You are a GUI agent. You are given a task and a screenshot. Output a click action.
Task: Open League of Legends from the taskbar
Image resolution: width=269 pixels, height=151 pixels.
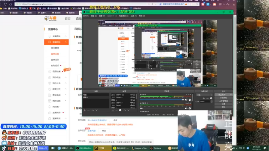click(x=140, y=148)
